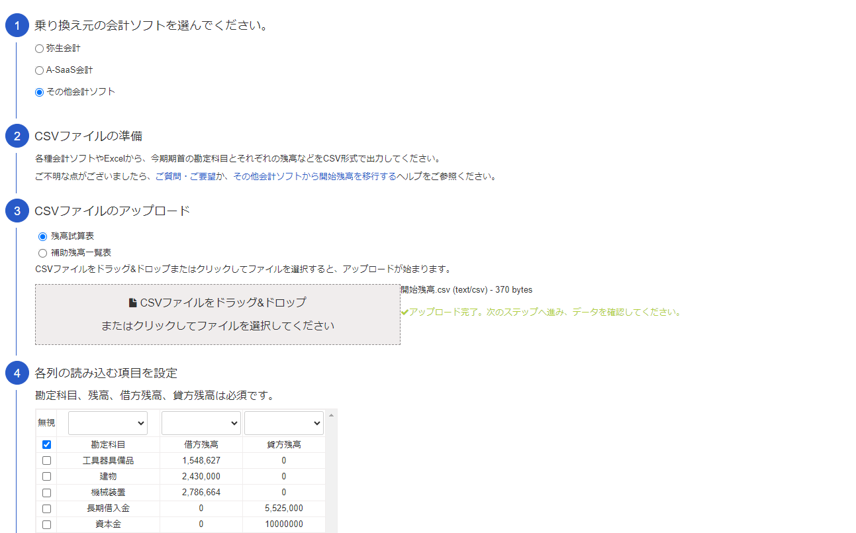This screenshot has height=533, width=856.
Task: Click the CSVファイルのアップロード heading
Action: 113,211
